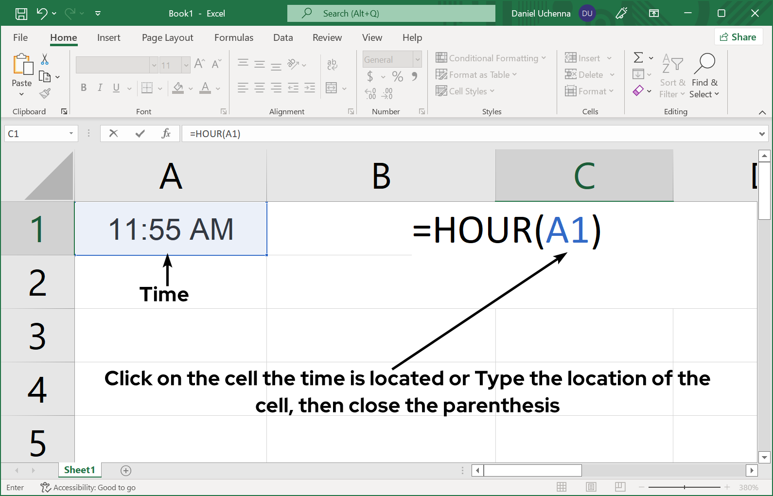Switch to Page Break Preview view

click(x=620, y=487)
